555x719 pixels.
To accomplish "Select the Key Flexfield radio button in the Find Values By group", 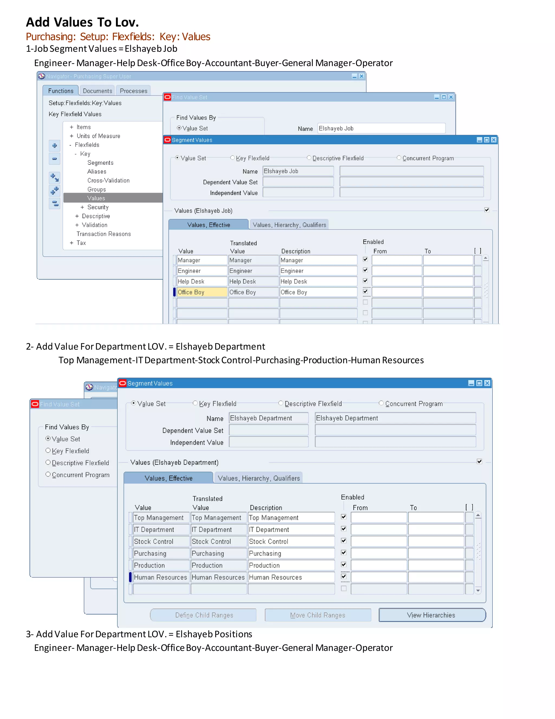I will [48, 450].
